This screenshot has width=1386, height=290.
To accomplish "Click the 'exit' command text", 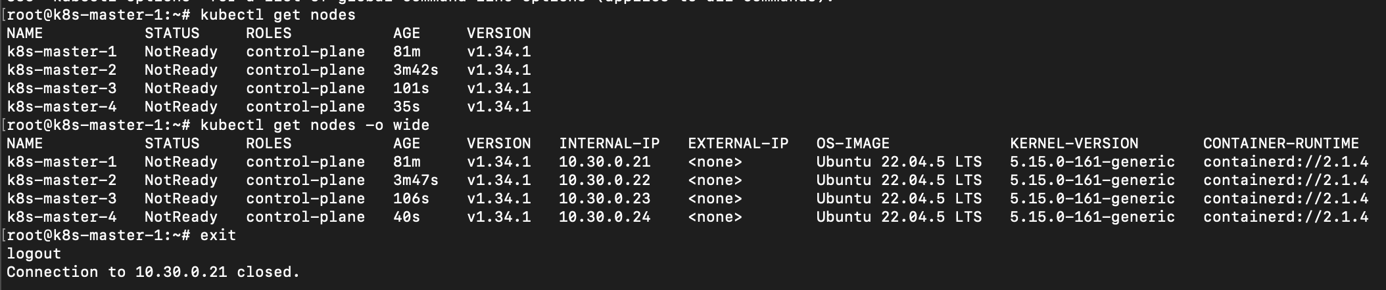I will point(218,236).
